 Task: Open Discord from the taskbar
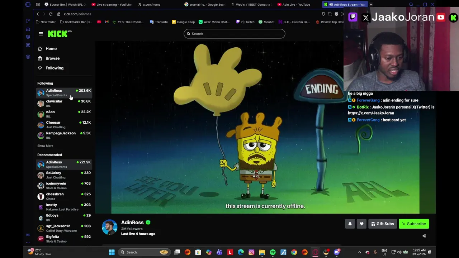pyautogui.click(x=337, y=253)
